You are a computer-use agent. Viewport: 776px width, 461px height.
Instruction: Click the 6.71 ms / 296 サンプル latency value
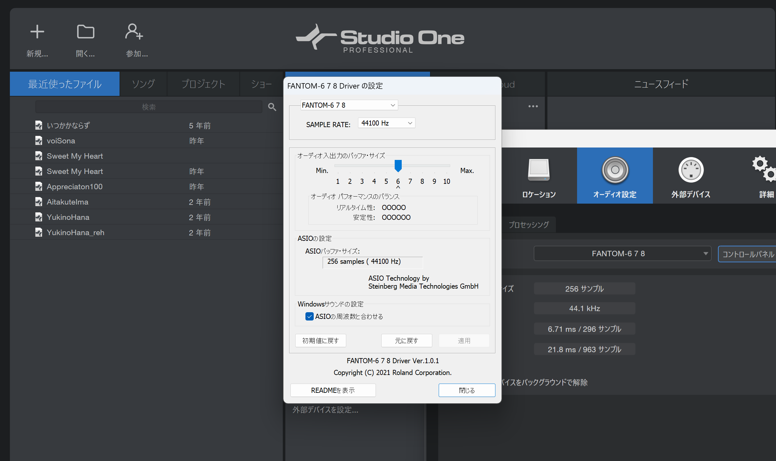pos(584,329)
